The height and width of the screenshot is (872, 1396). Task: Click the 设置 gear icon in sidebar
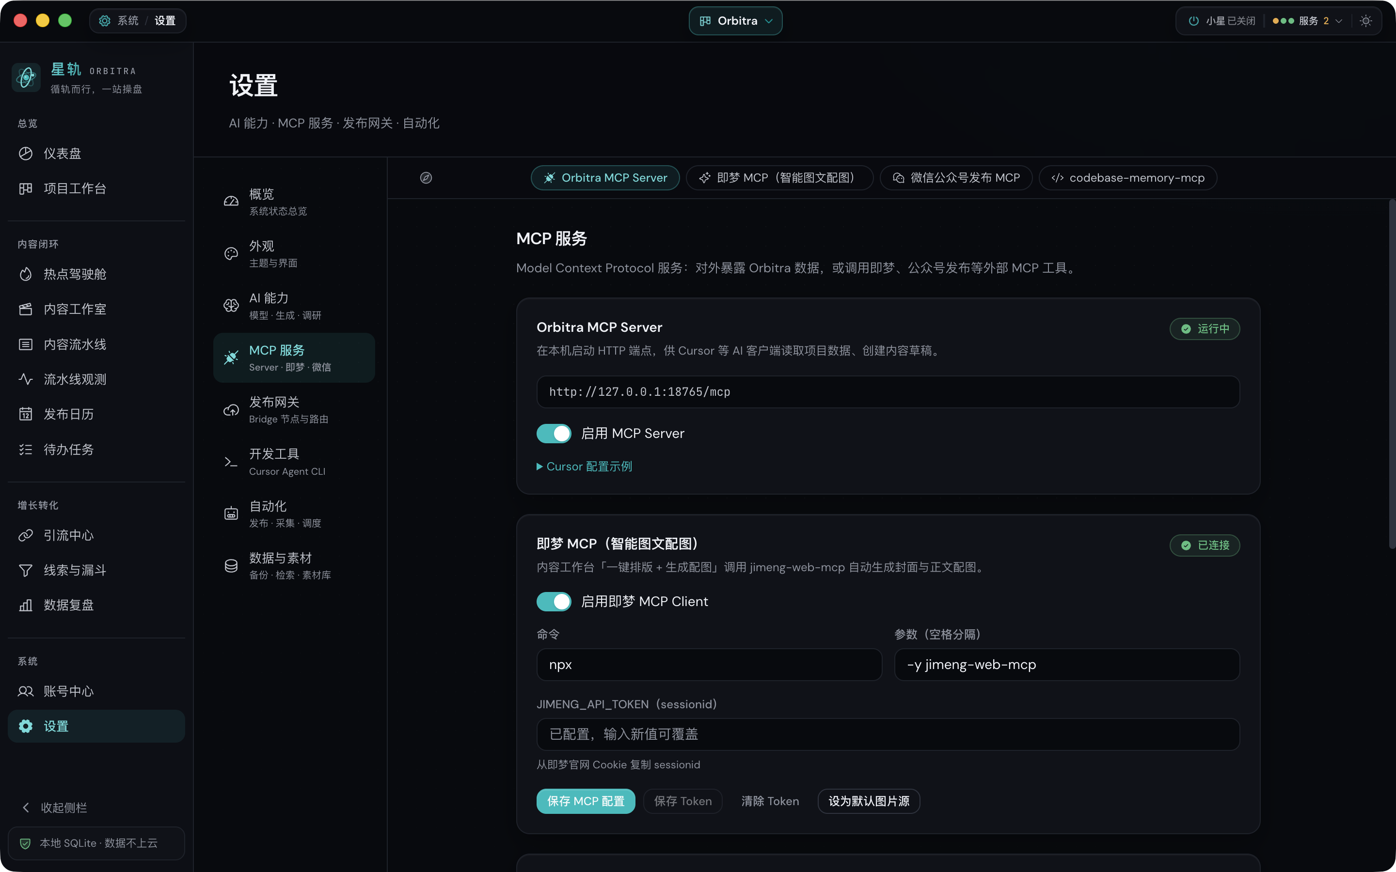pyautogui.click(x=25, y=726)
